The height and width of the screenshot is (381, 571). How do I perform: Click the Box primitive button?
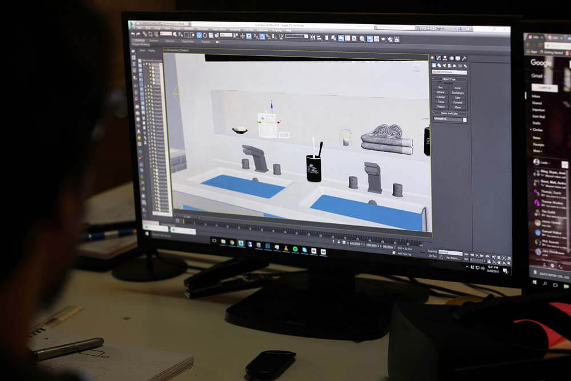[441, 87]
